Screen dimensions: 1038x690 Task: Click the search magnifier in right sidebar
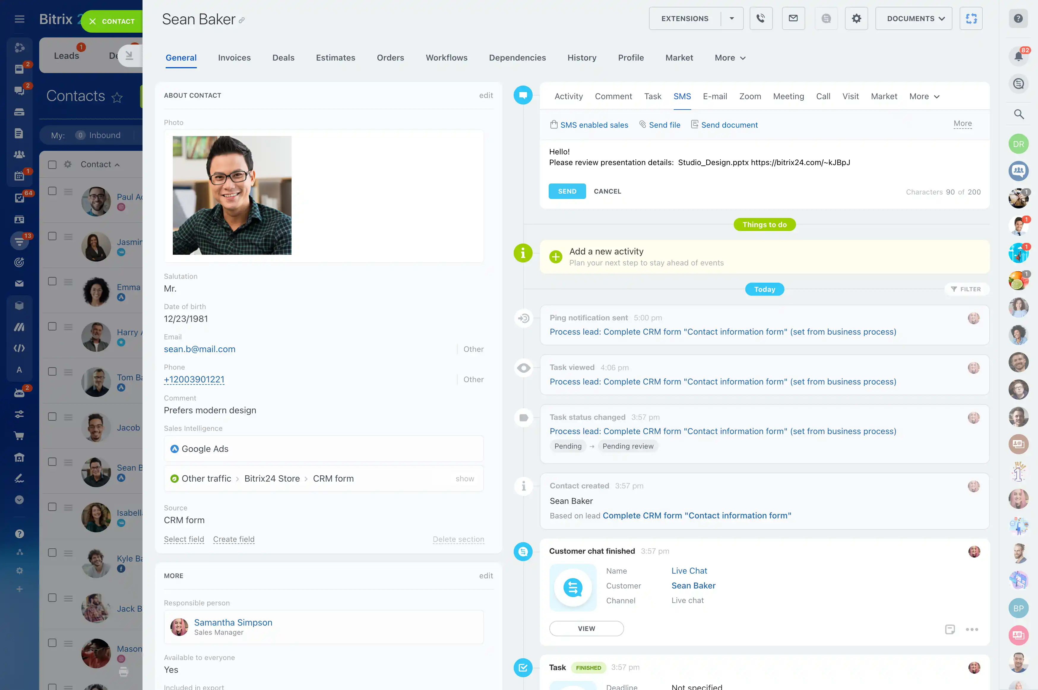click(x=1018, y=114)
